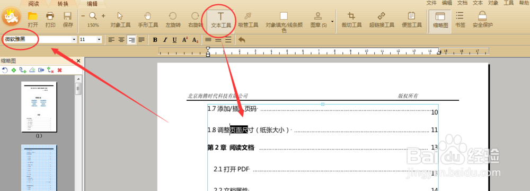The height and width of the screenshot is (191, 530).
Task: Select the 吸管工具 eyedropper tool
Action: tap(248, 19)
